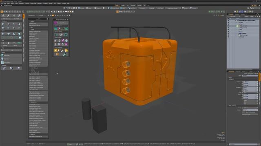Screen dimensions: 261x146
Task: Open the Help menu
Action: point(68,3)
